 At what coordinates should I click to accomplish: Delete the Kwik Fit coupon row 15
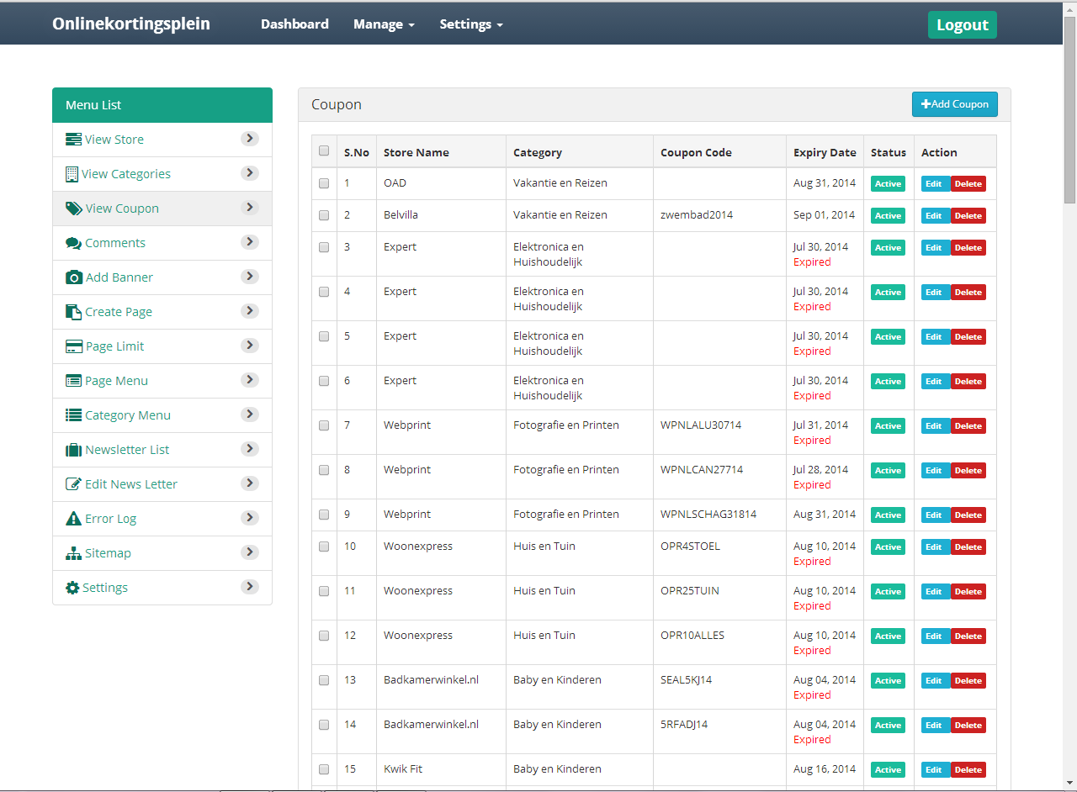coord(968,770)
